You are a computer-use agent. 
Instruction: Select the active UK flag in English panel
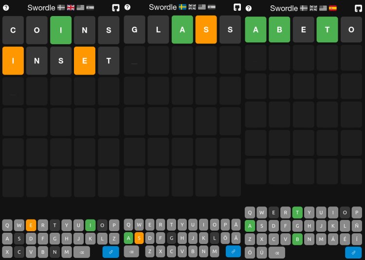pyautogui.click(x=71, y=8)
